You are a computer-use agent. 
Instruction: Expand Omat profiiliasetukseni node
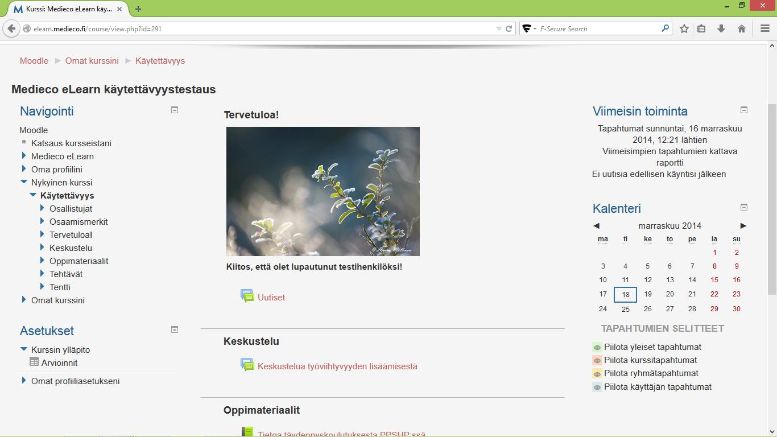[x=24, y=380]
